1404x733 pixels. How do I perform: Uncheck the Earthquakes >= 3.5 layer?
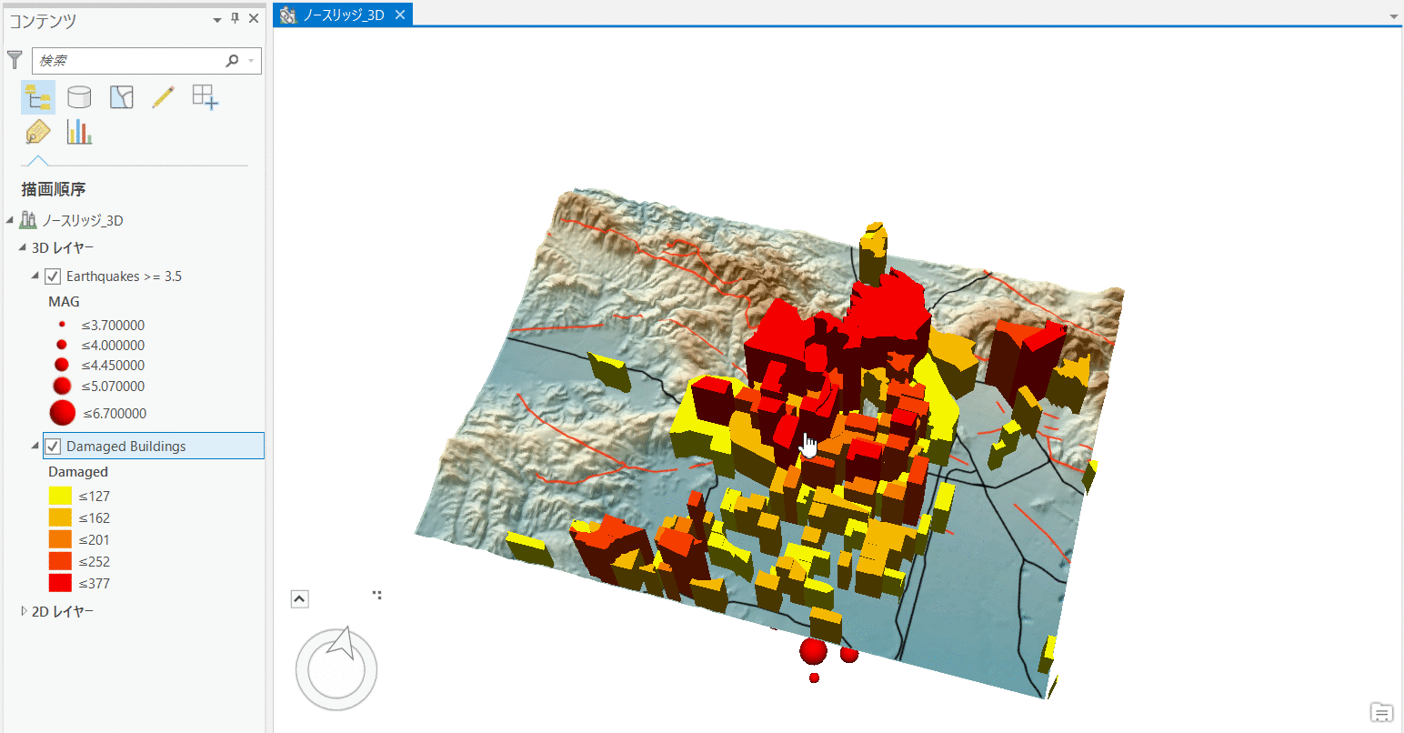[x=52, y=276]
